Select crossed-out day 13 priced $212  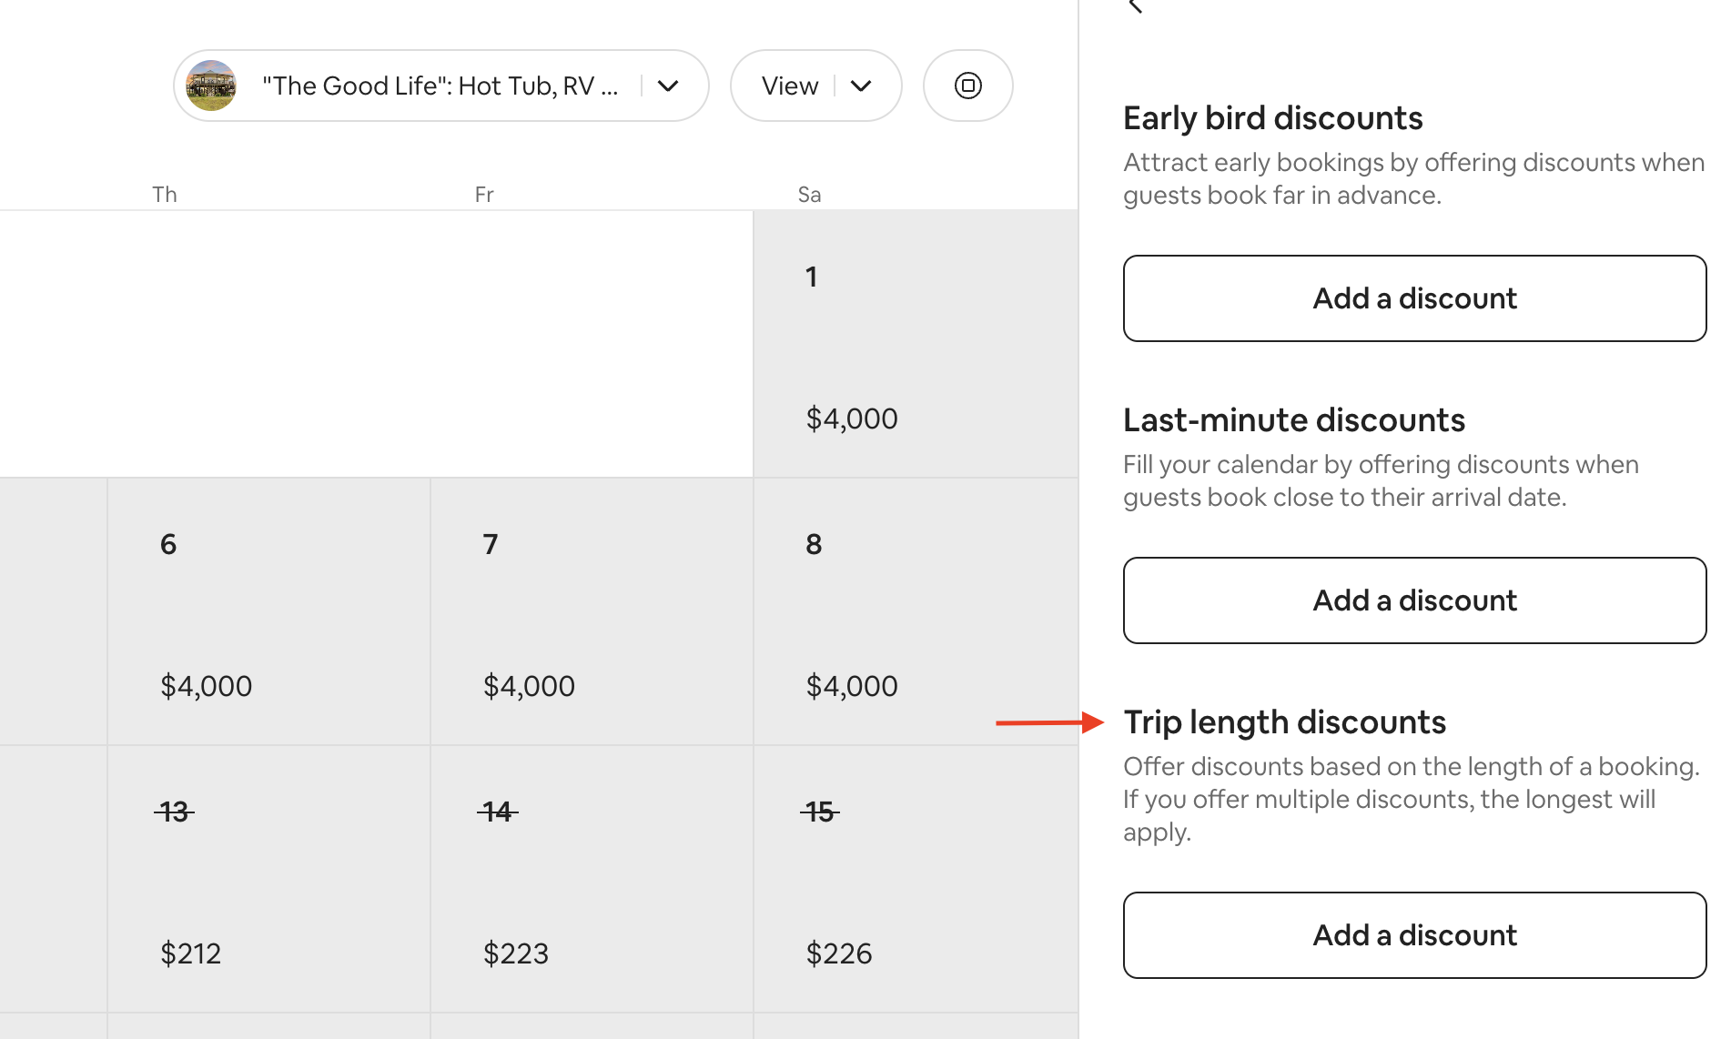click(x=268, y=879)
